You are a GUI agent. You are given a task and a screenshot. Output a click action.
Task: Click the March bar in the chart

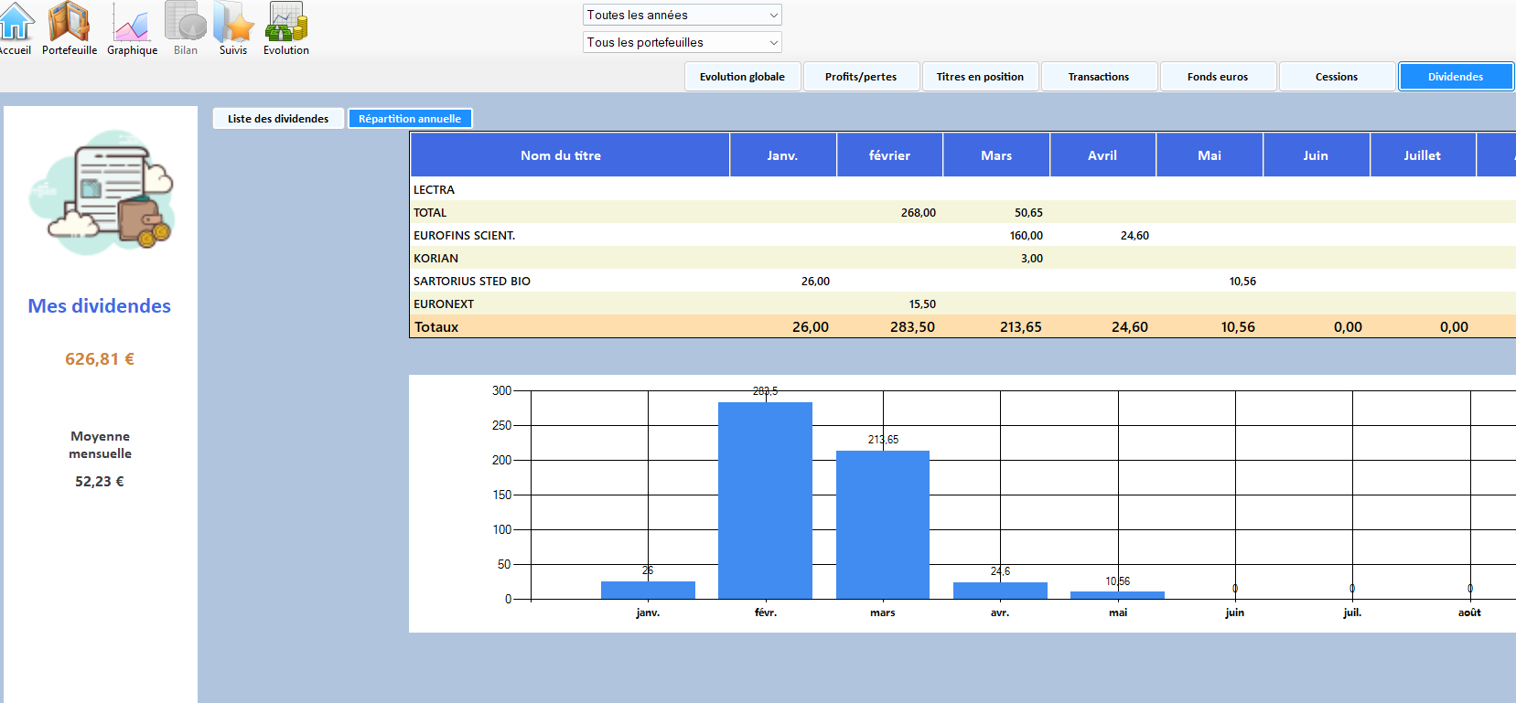coord(883,525)
